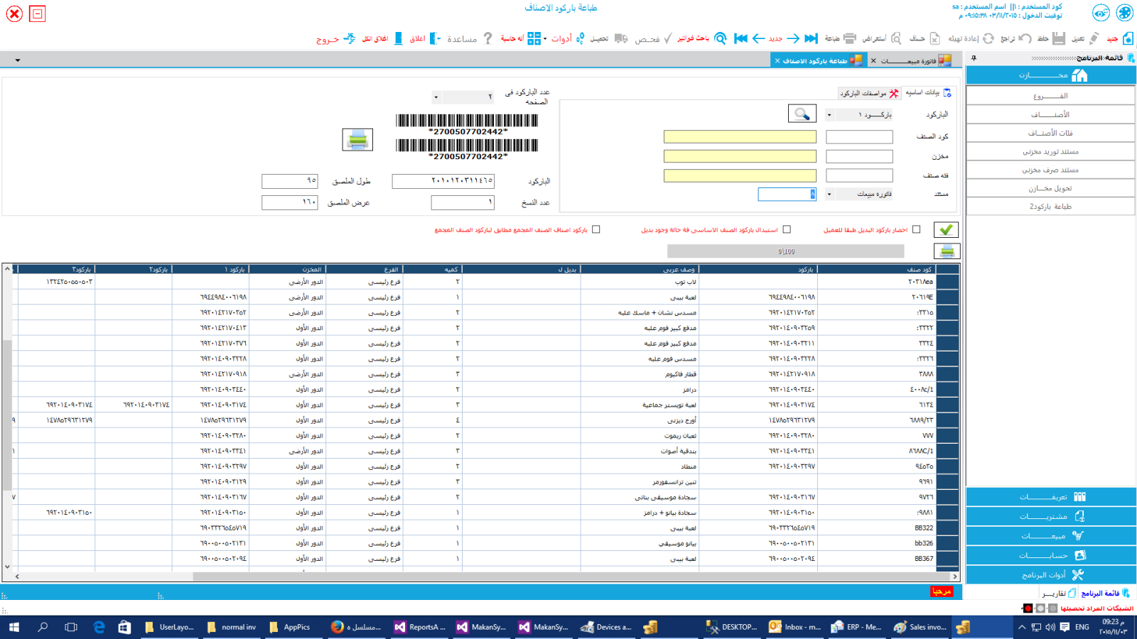Viewport: 1137px width, 639px height.
Task: Click the print (طباعة) toolbar icon
Action: point(849,38)
